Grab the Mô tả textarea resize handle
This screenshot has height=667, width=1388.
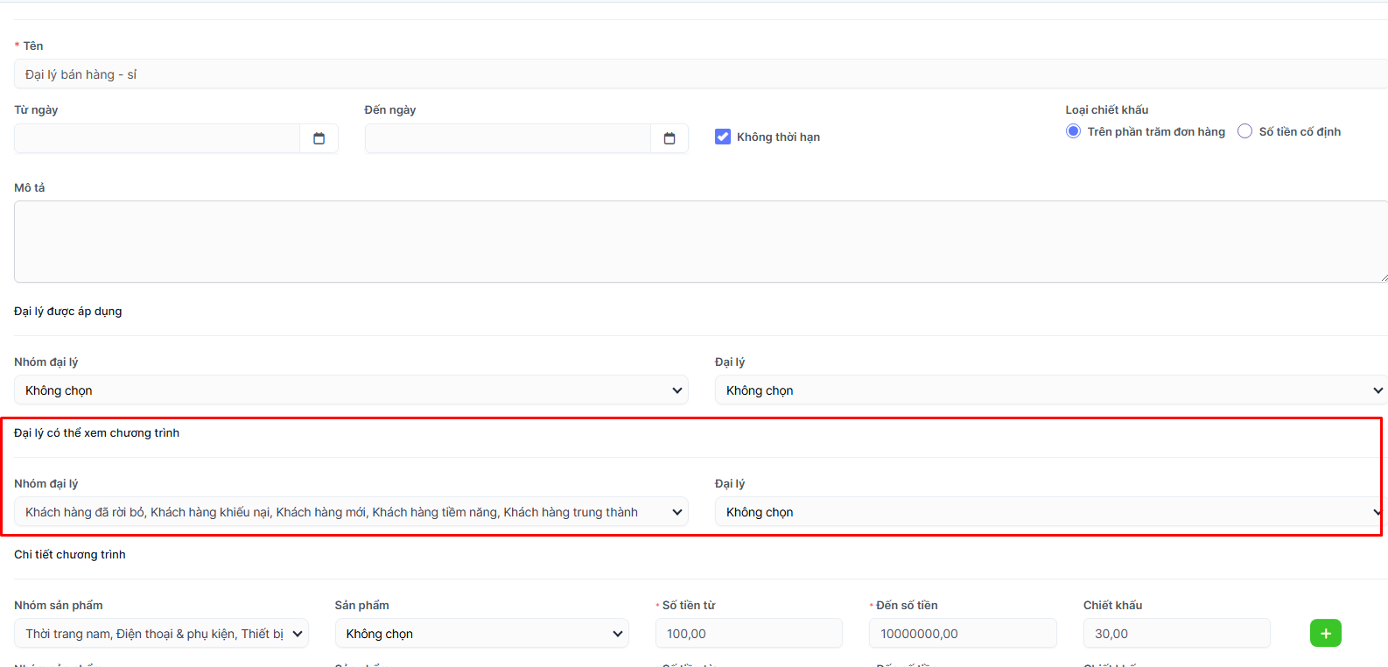[1384, 278]
